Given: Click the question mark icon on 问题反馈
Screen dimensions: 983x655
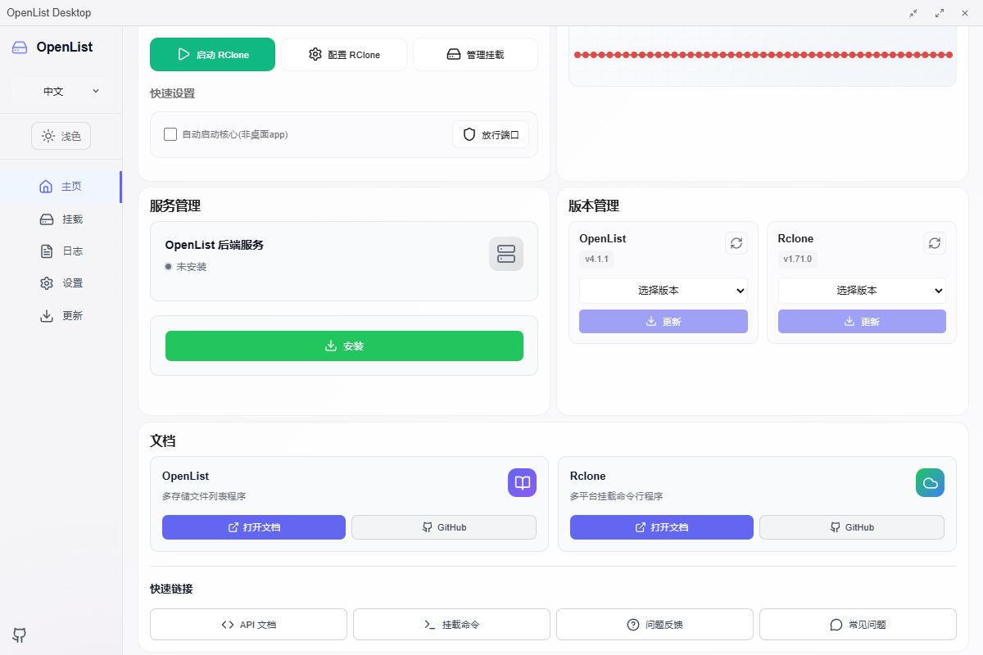Looking at the screenshot, I should (x=633, y=625).
